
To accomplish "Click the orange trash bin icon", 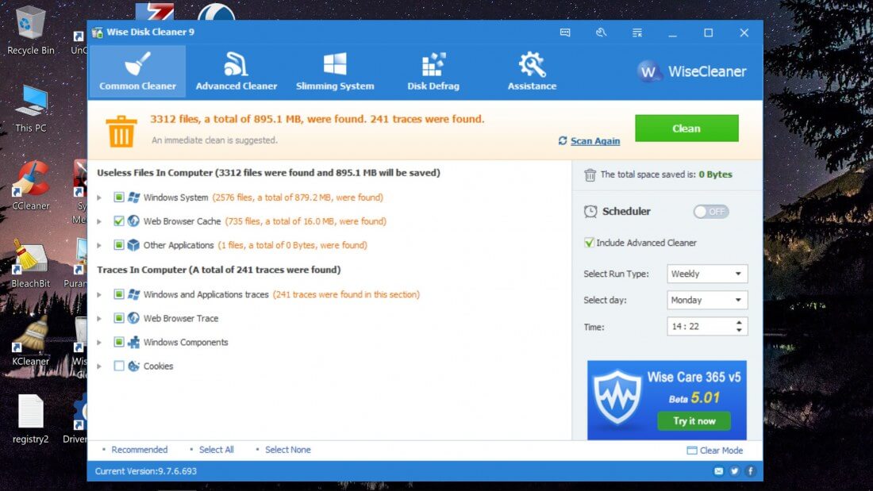I will pyautogui.click(x=121, y=132).
